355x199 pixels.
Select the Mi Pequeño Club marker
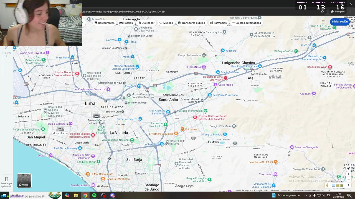click(296, 51)
